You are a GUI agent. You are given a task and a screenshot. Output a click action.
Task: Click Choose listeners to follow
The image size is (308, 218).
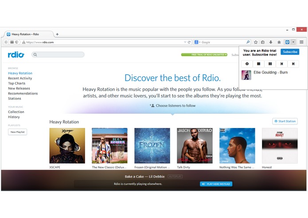[173, 105]
